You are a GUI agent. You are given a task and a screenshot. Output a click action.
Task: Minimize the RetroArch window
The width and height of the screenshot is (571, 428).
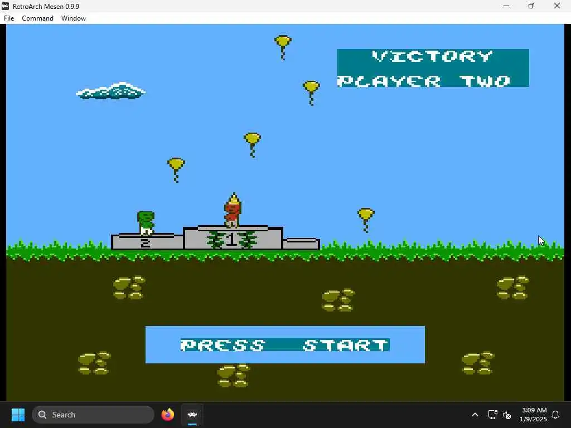506,6
